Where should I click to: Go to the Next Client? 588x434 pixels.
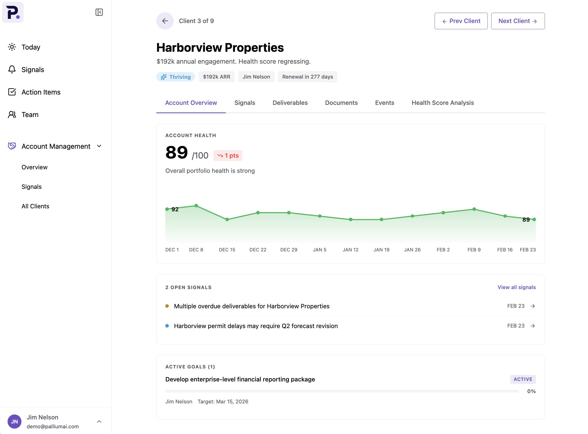click(518, 21)
